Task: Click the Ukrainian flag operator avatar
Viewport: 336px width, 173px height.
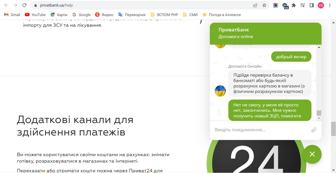Action: point(220,91)
